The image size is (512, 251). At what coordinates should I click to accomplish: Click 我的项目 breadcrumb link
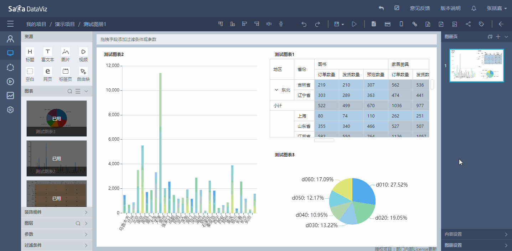36,24
